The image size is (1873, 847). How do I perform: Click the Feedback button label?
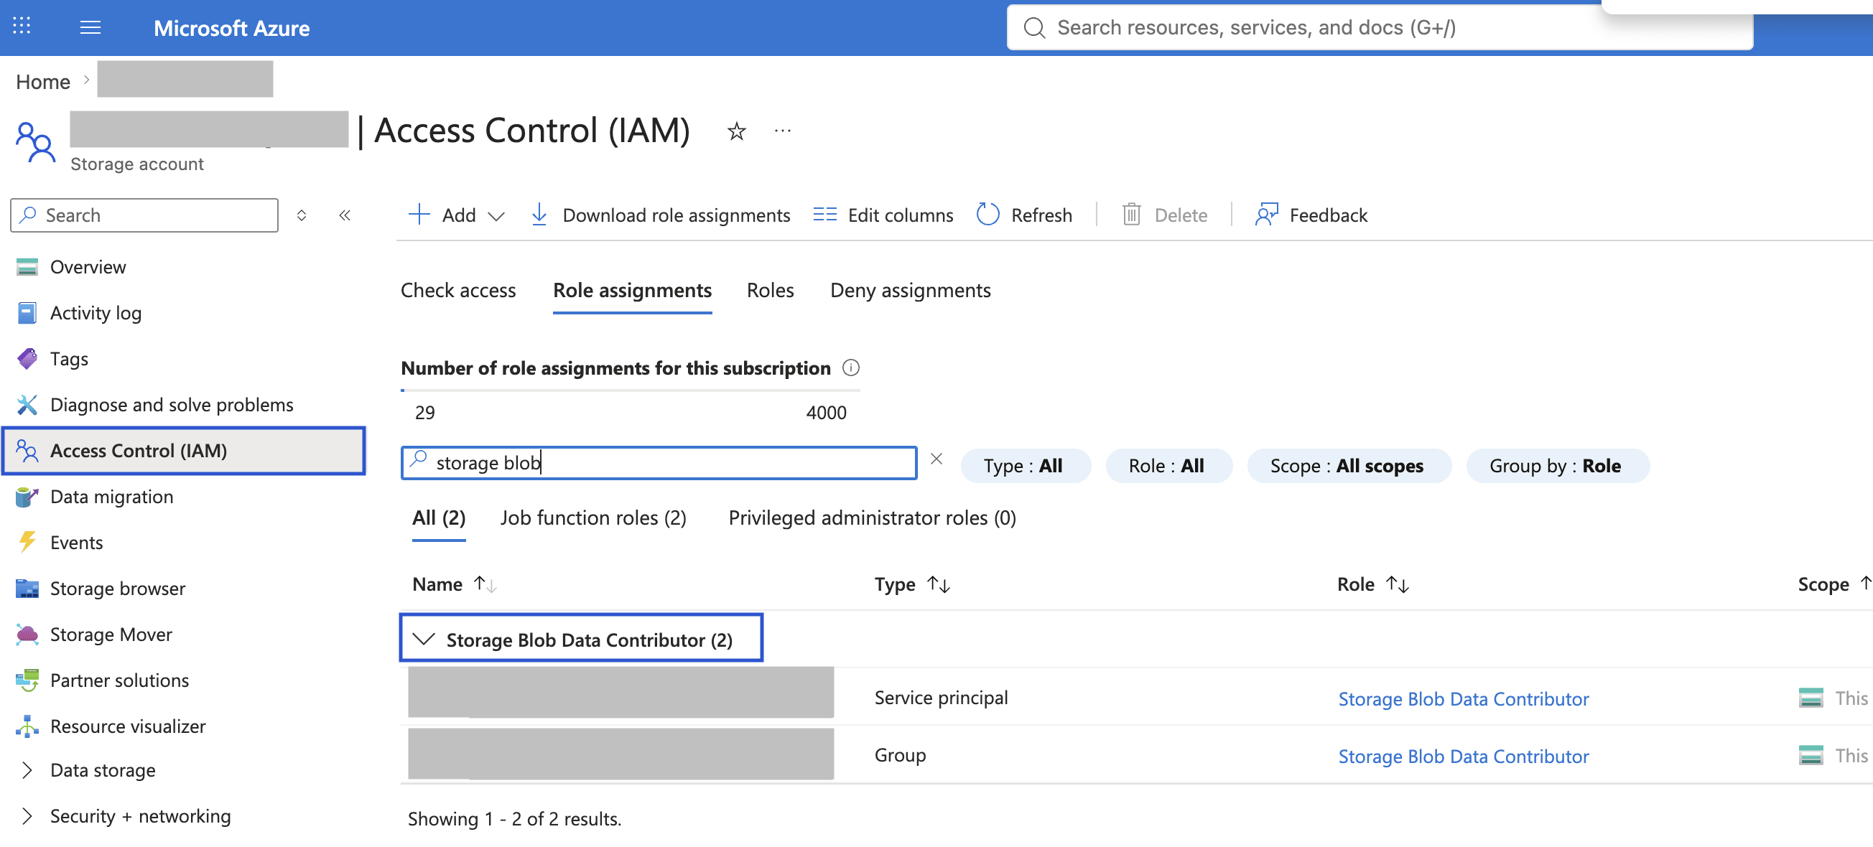coord(1328,215)
